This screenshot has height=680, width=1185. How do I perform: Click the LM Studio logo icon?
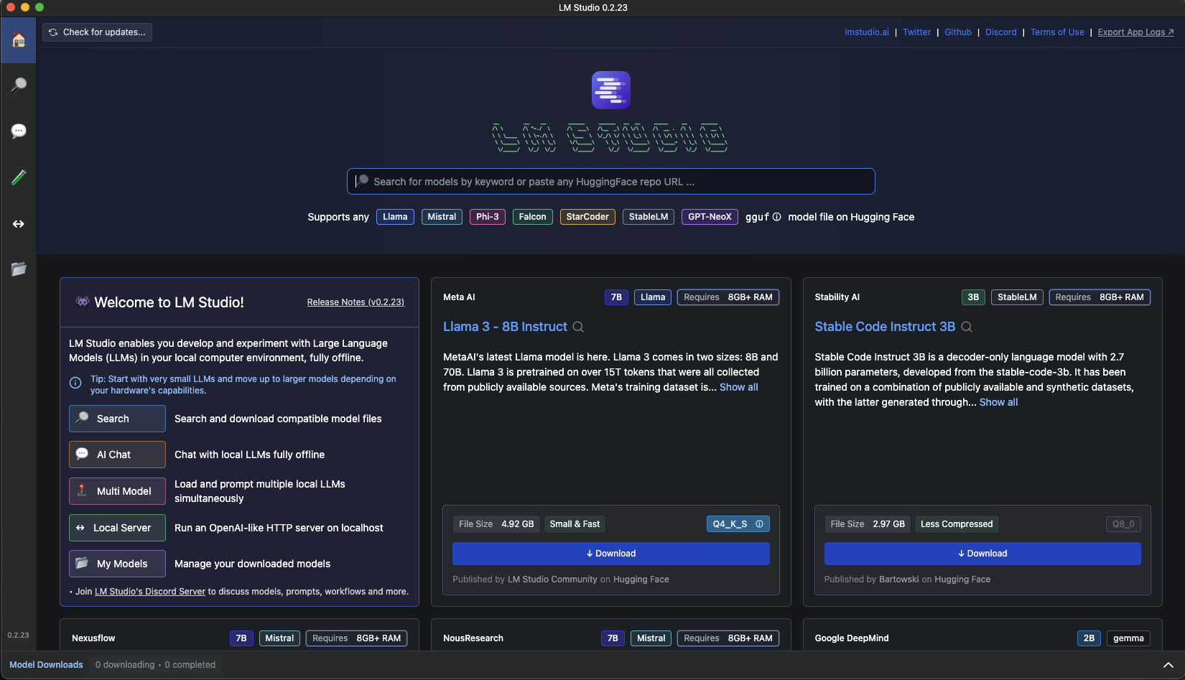[x=610, y=90]
